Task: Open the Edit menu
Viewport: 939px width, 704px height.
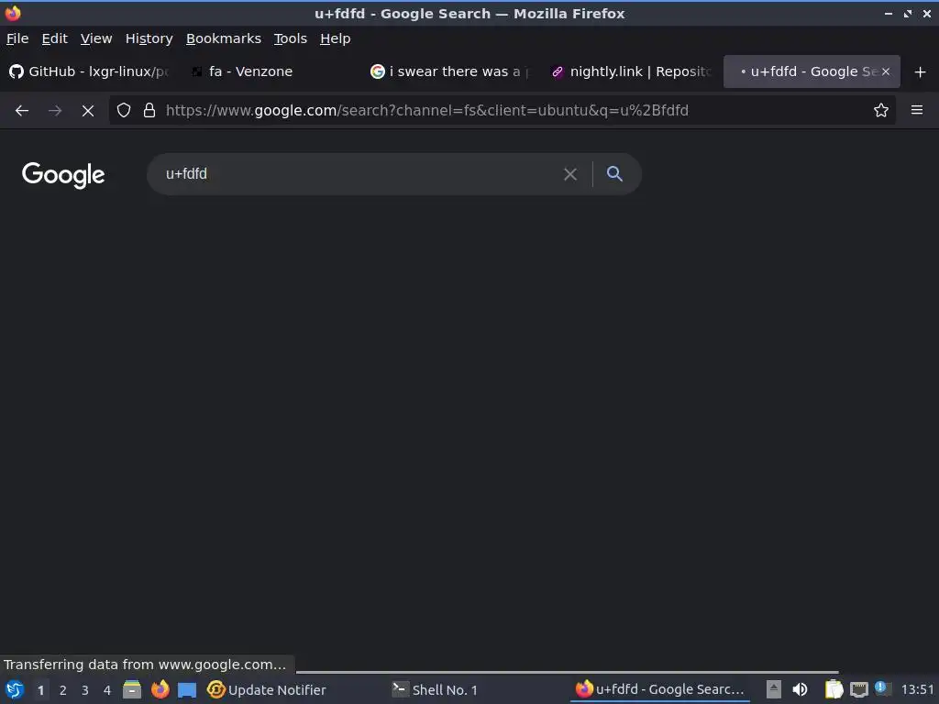Action: pos(54,38)
